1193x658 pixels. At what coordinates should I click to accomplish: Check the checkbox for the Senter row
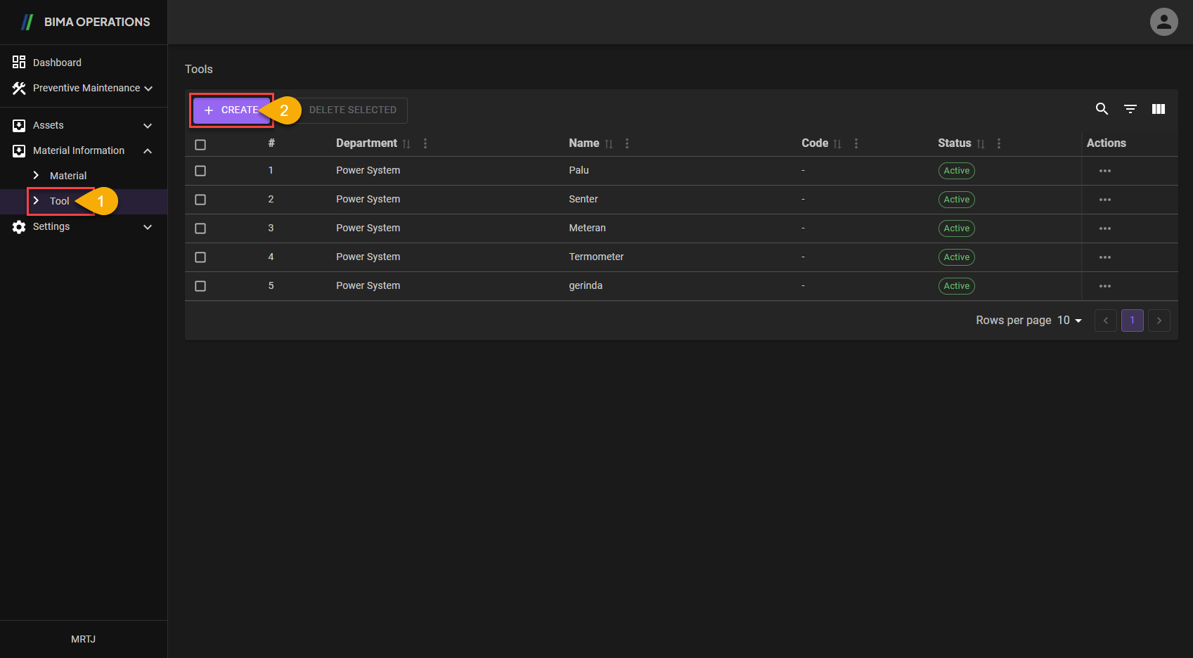(200, 199)
